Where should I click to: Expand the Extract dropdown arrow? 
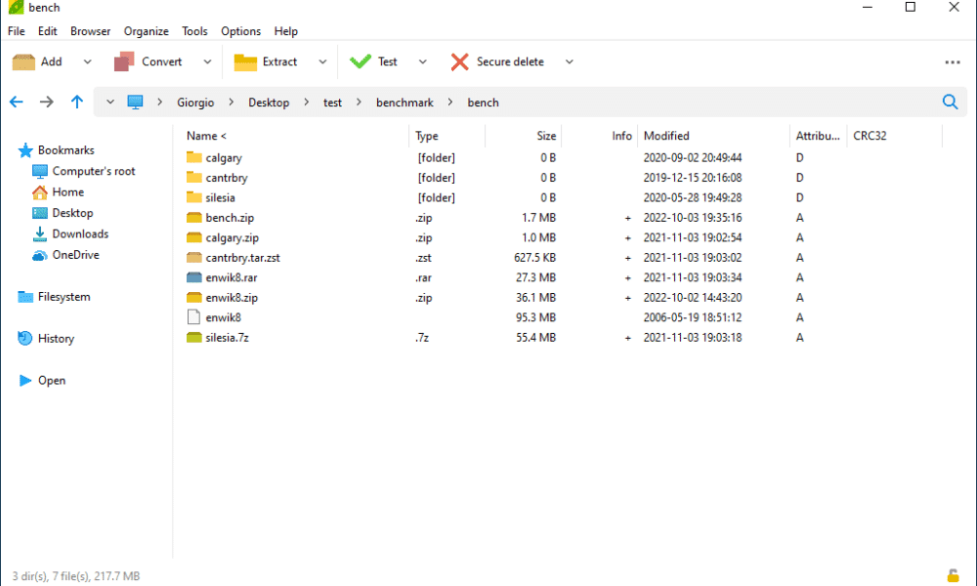(x=322, y=62)
